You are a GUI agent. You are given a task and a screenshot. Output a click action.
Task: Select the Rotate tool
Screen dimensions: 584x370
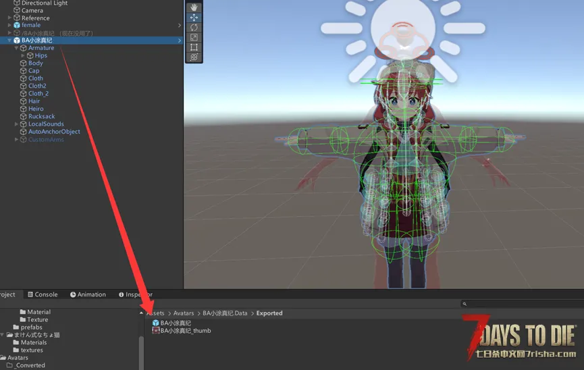pos(194,28)
